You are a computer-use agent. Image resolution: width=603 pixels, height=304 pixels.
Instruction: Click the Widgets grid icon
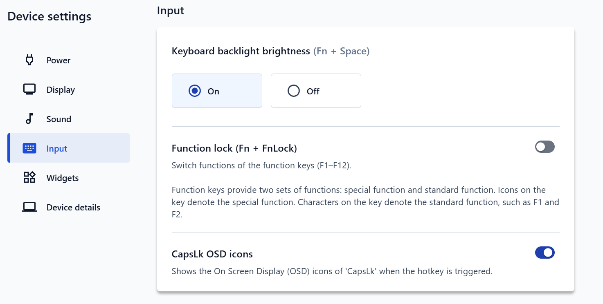point(29,178)
